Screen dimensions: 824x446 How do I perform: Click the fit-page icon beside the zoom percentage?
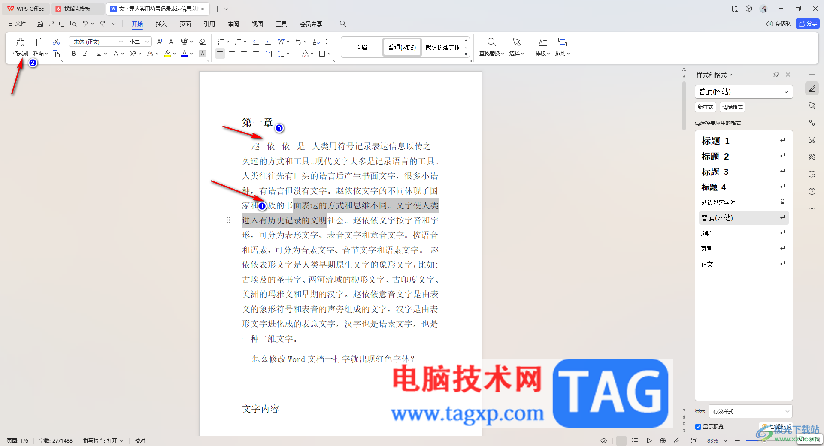[x=694, y=440]
